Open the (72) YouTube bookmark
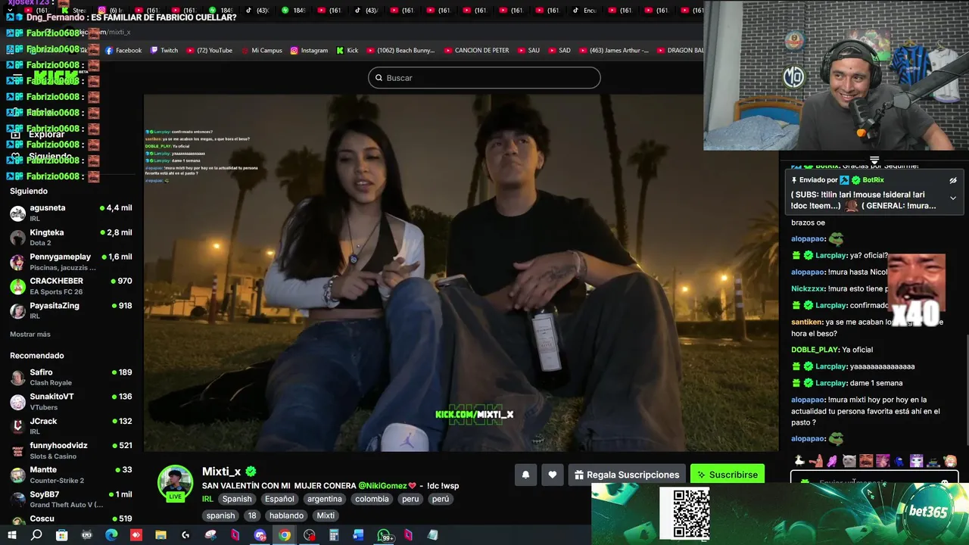This screenshot has height=545, width=969. [210, 51]
